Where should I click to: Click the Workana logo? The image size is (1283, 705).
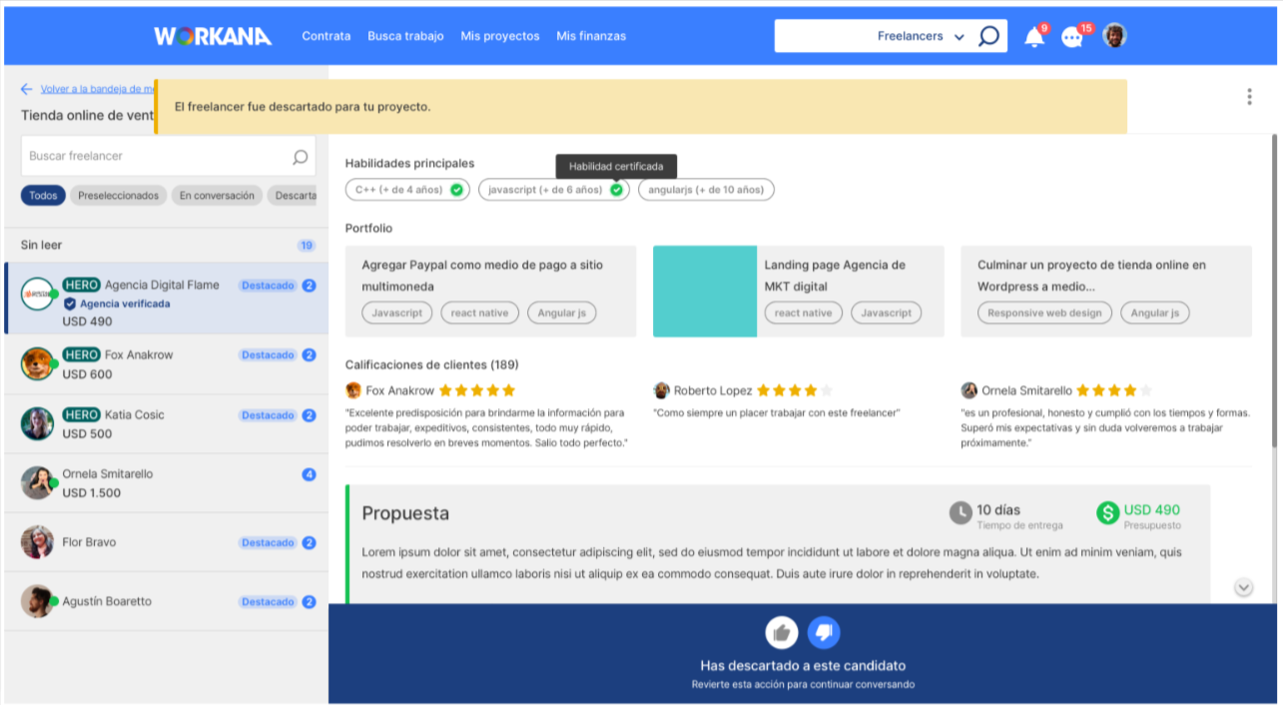213,36
